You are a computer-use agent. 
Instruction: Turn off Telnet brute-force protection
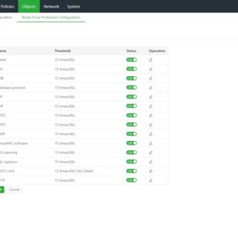(x=131, y=59)
